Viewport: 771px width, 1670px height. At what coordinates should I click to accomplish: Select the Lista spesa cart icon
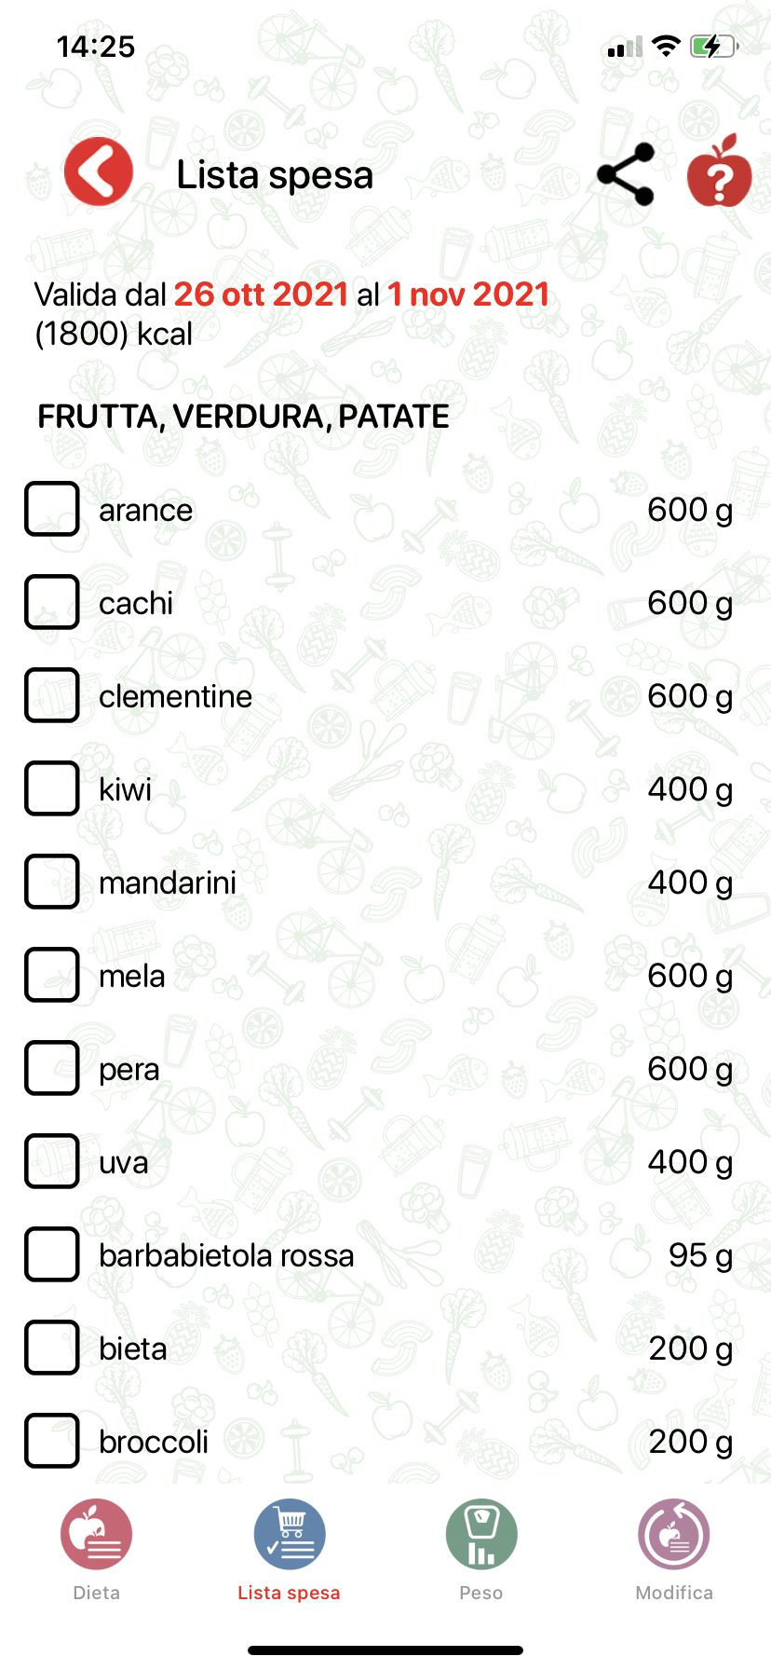[x=290, y=1534]
